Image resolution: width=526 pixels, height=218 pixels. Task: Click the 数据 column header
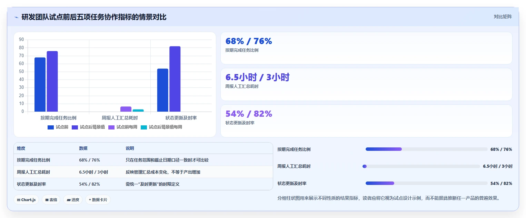(83, 148)
